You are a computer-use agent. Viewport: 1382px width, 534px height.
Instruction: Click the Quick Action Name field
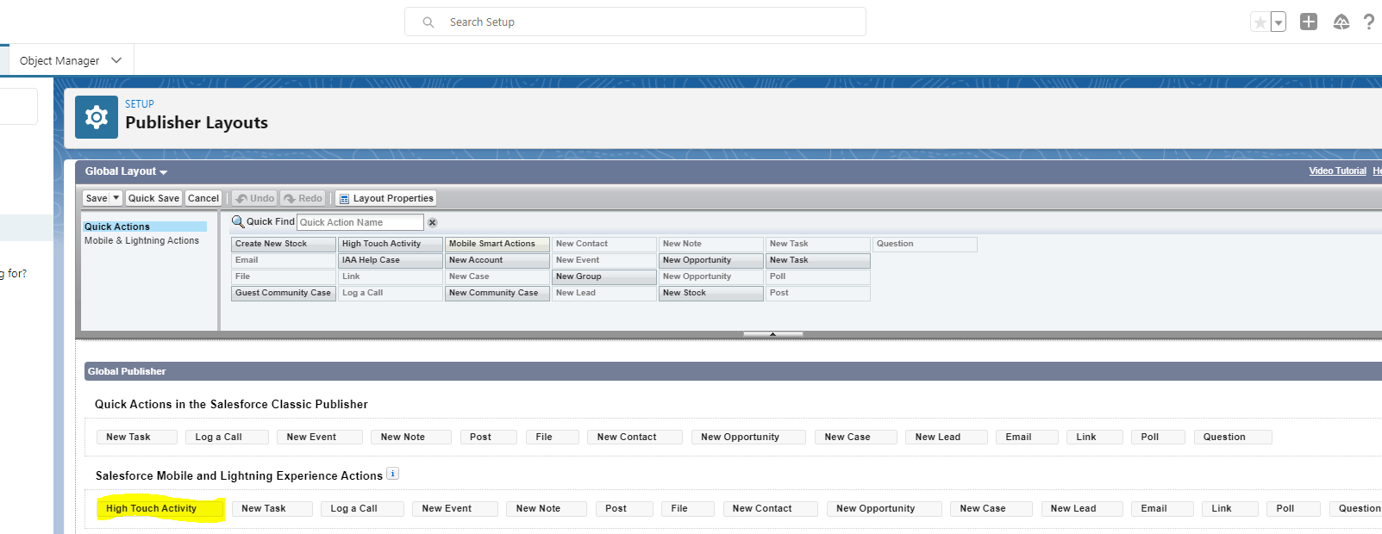click(x=360, y=222)
